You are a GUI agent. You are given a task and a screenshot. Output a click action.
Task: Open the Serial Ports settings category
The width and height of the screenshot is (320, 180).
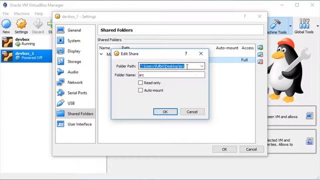tap(75, 92)
